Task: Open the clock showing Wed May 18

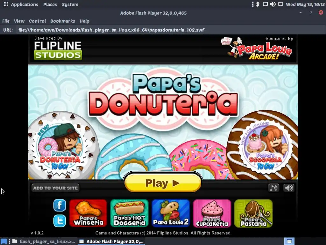Action: point(305,4)
